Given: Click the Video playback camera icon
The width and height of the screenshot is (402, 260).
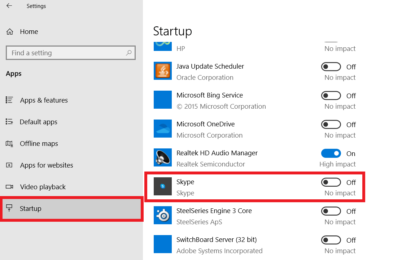Looking at the screenshot, I should click(9, 187).
